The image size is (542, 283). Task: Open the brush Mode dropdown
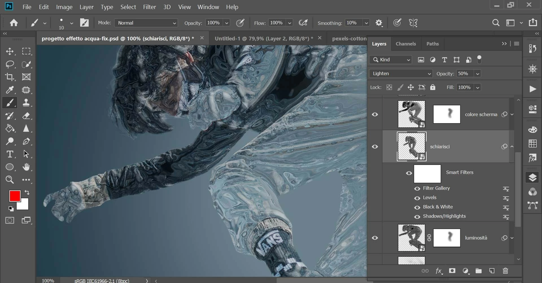pyautogui.click(x=146, y=23)
